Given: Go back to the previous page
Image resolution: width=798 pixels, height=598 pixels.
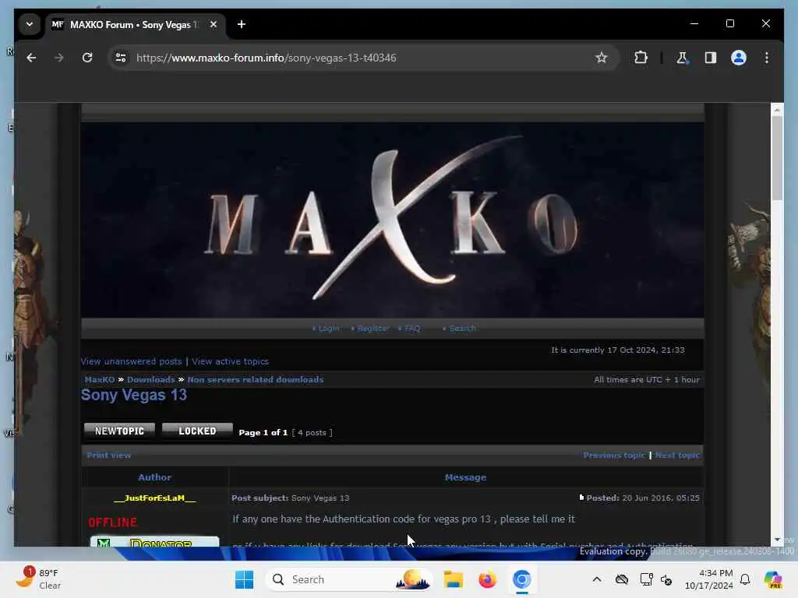Looking at the screenshot, I should [x=31, y=58].
